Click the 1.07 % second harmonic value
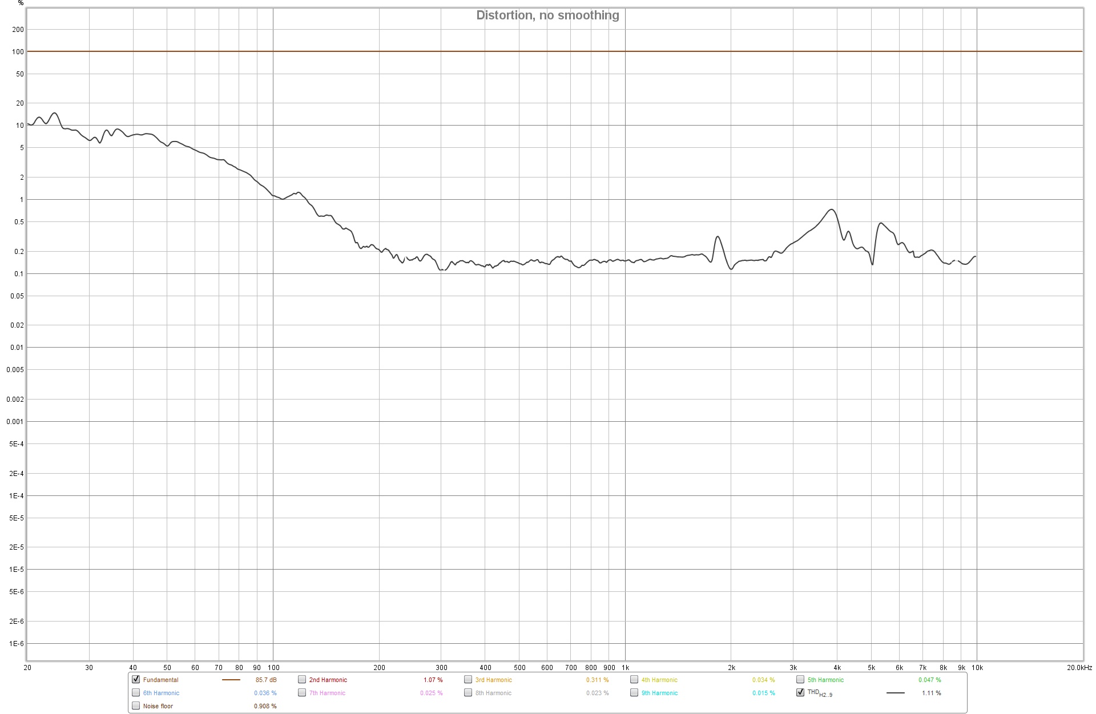The width and height of the screenshot is (1096, 714). 433,680
